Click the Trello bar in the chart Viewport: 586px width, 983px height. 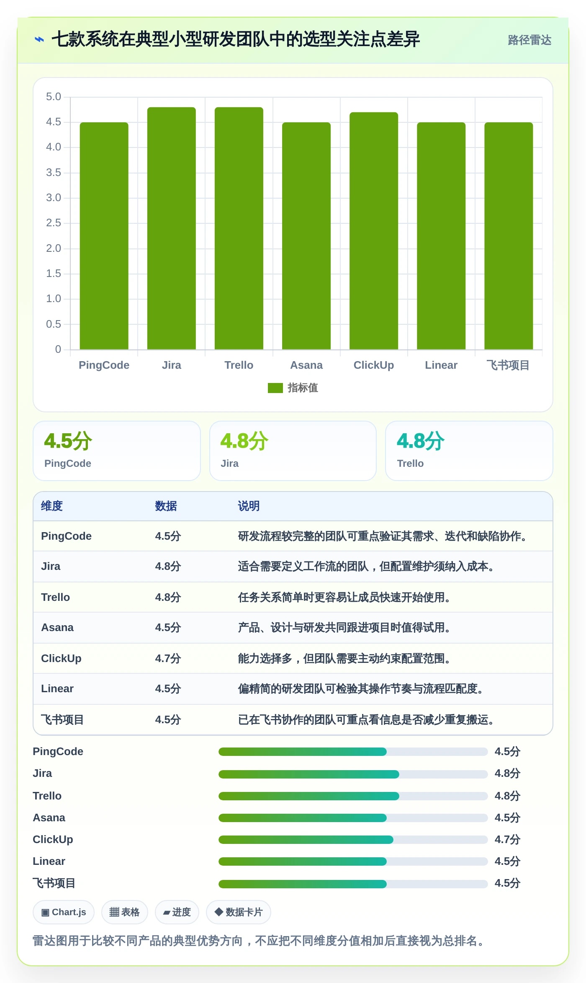pyautogui.click(x=239, y=228)
